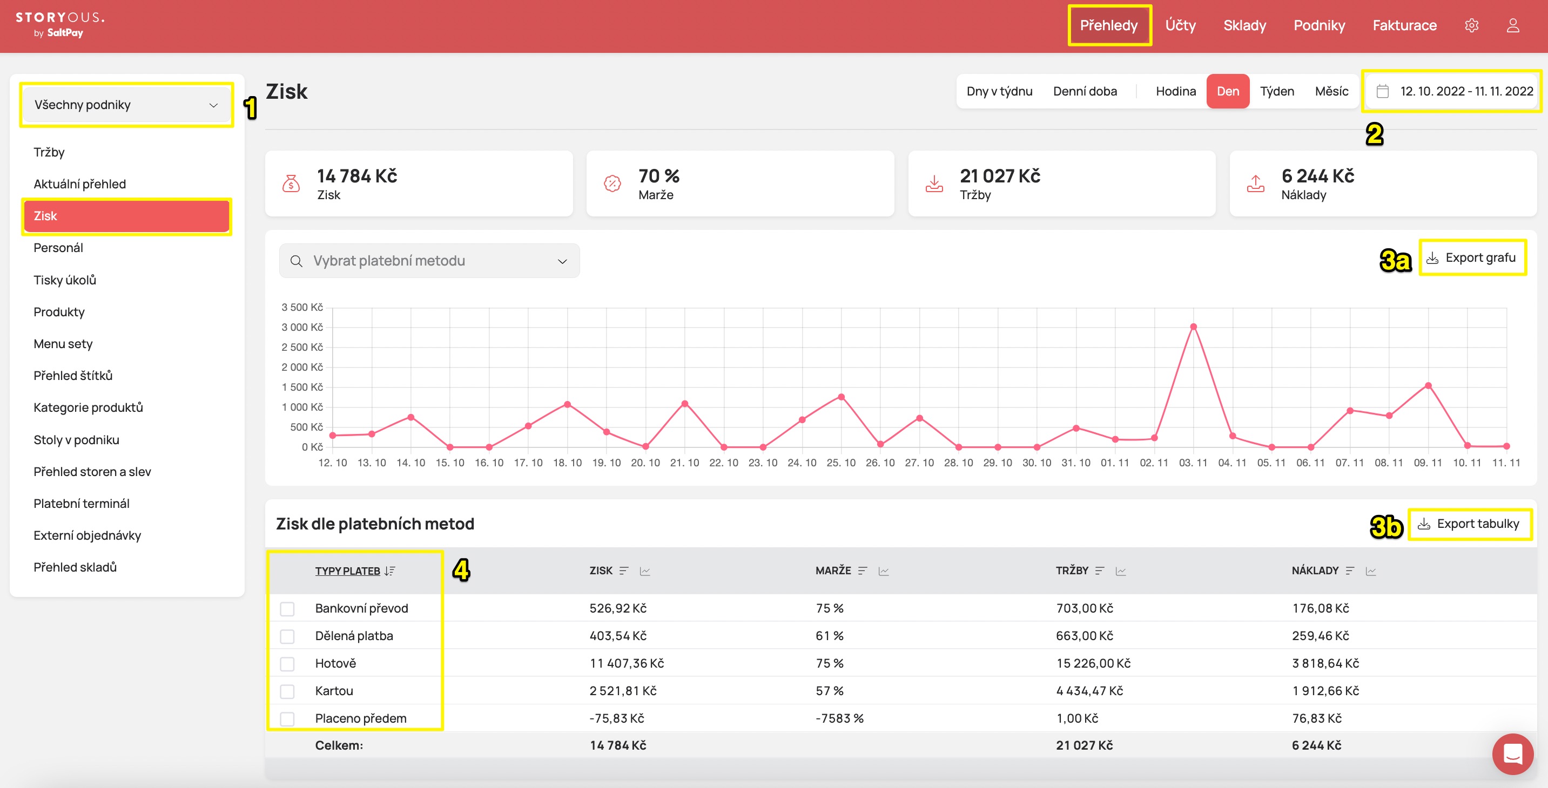Viewport: 1548px width, 788px height.
Task: Click the Náklady upload icon
Action: [x=1255, y=183]
